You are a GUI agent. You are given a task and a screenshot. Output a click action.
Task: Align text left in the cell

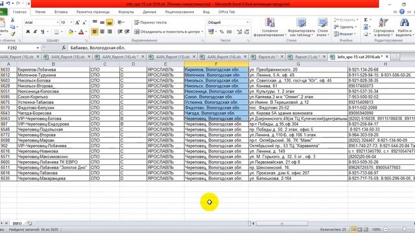(x=95, y=32)
